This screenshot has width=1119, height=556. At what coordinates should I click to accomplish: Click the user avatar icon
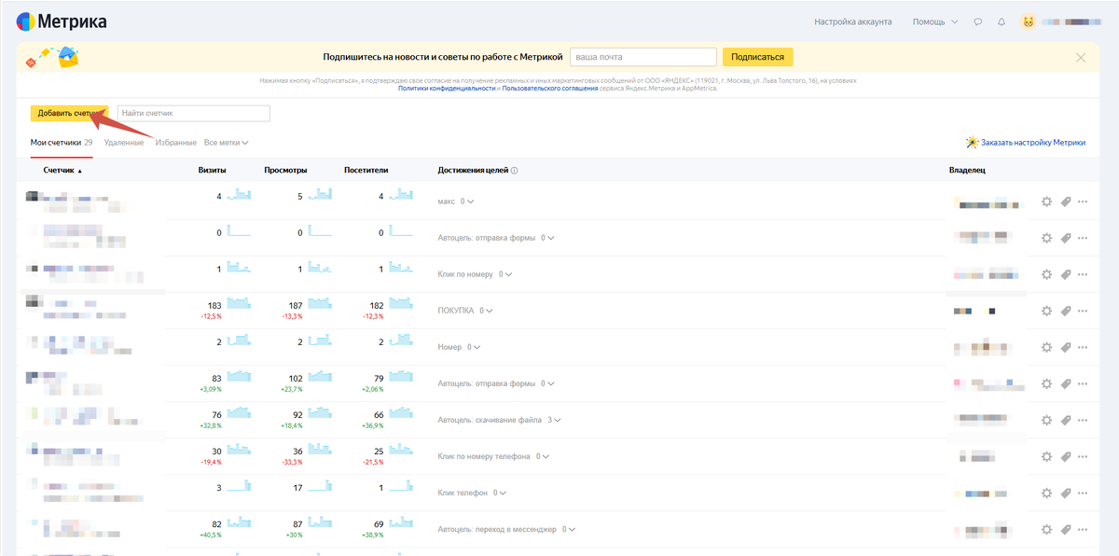click(x=1029, y=21)
